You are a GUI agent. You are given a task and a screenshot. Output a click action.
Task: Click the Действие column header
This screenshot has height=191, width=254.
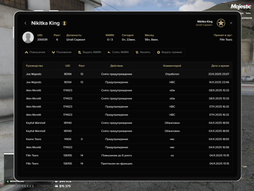click(116, 66)
